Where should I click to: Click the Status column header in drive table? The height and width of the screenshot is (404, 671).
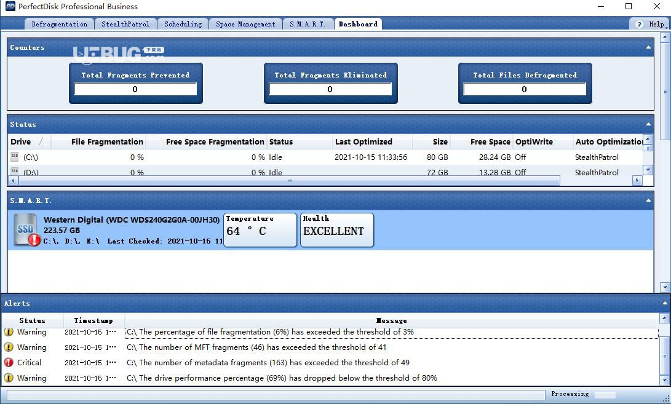[x=300, y=141]
